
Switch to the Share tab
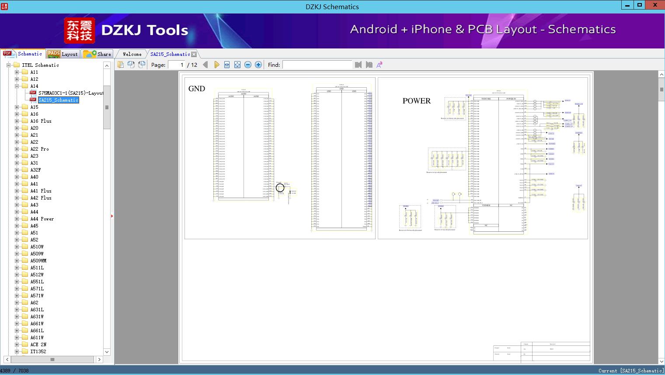(x=97, y=54)
